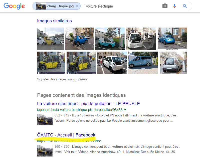Viewport: 200px width, 161px height.
Task: Open similar image of three small cars
Action: (50, 39)
